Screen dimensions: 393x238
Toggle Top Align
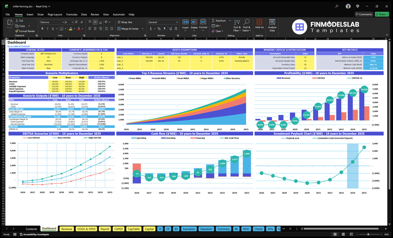[x=90, y=22]
